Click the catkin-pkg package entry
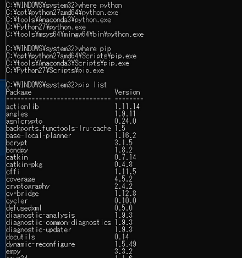This screenshot has height=258, width=242. 24,164
